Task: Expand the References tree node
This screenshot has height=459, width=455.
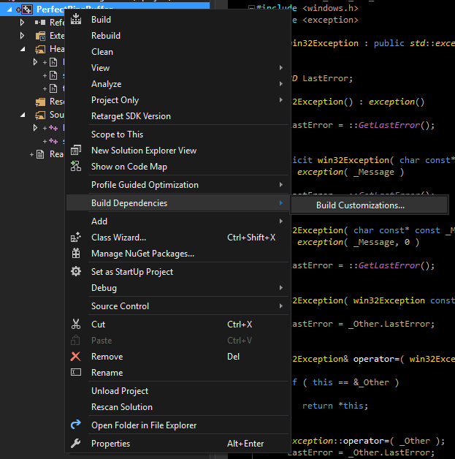Action: (x=22, y=22)
